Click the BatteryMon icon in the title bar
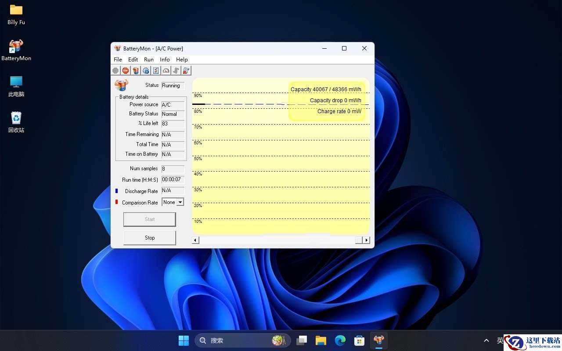The width and height of the screenshot is (562, 351). coord(117,48)
